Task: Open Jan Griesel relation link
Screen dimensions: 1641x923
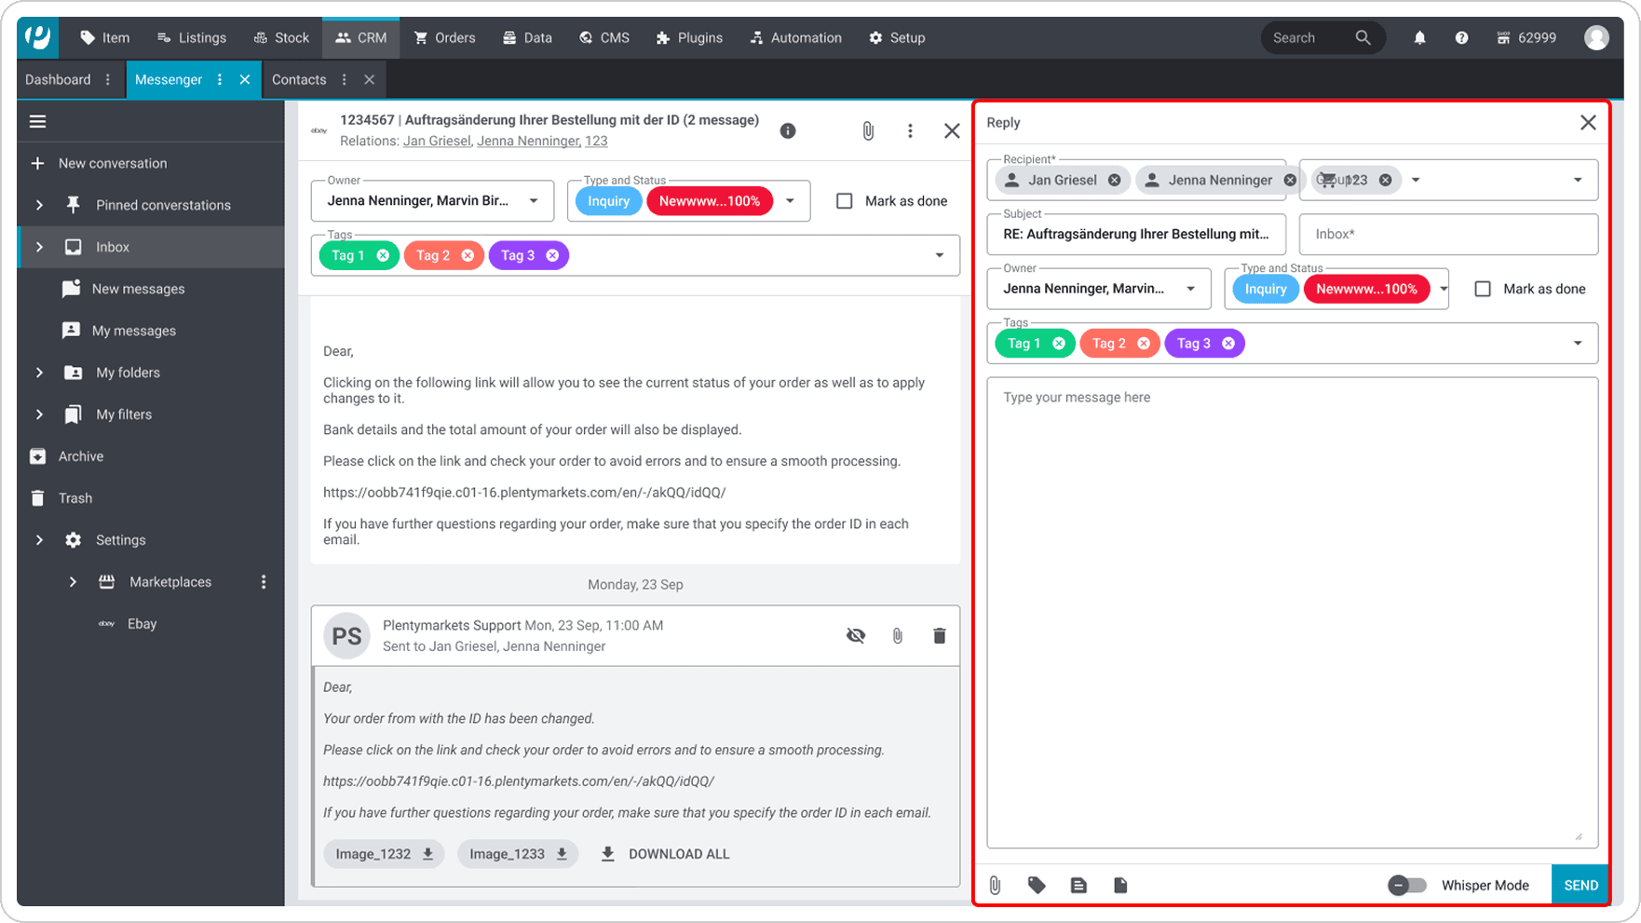Action: (x=436, y=141)
